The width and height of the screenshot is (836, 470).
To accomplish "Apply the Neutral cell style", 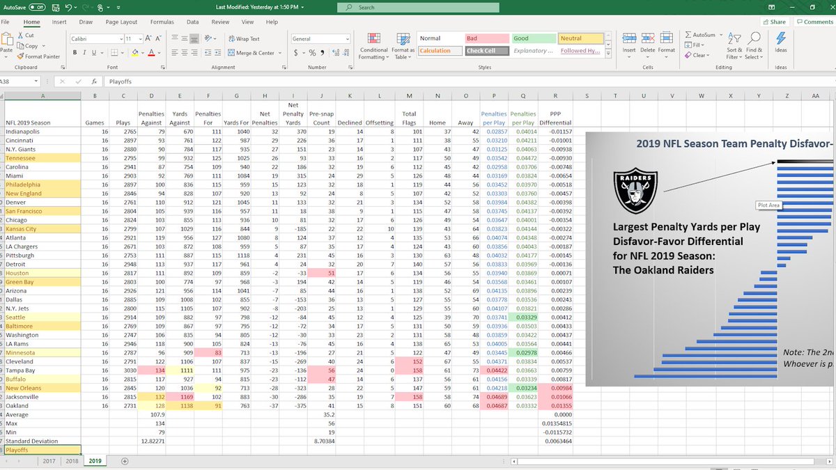I will coord(580,38).
